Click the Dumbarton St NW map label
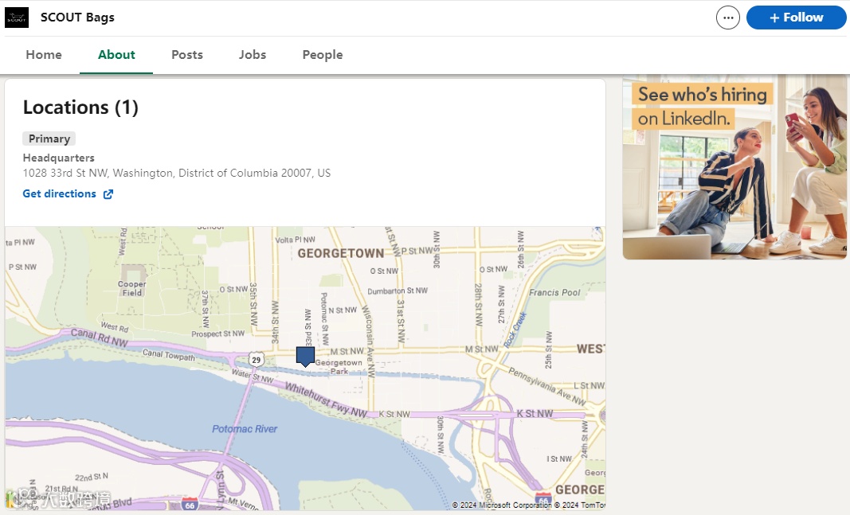The height and width of the screenshot is (515, 850). point(398,291)
